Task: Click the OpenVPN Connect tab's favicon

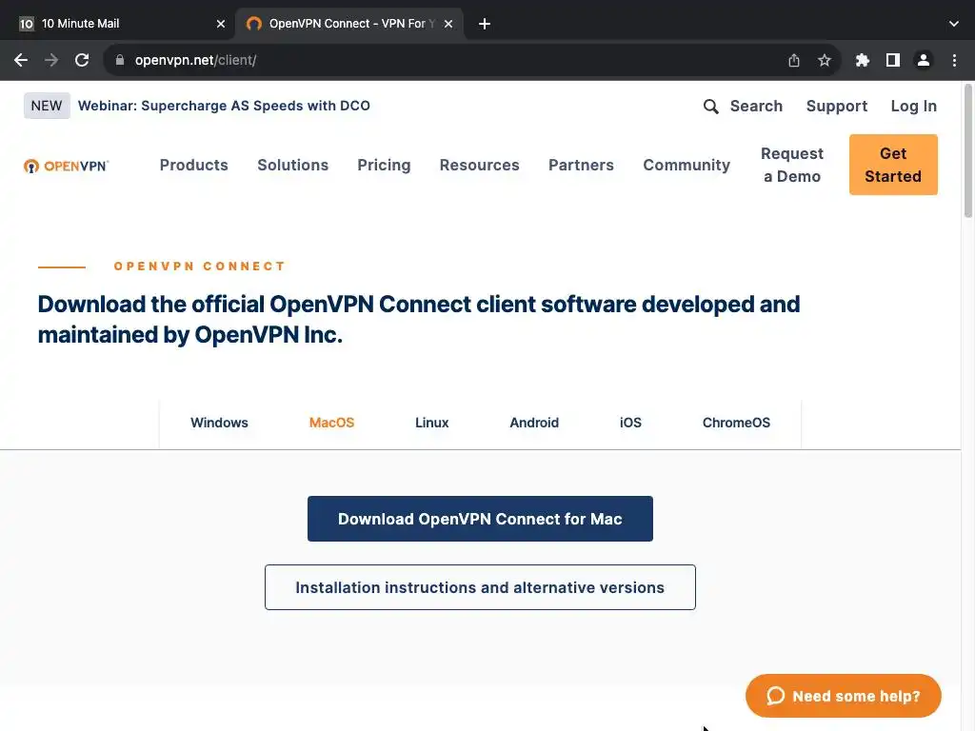Action: (x=253, y=24)
